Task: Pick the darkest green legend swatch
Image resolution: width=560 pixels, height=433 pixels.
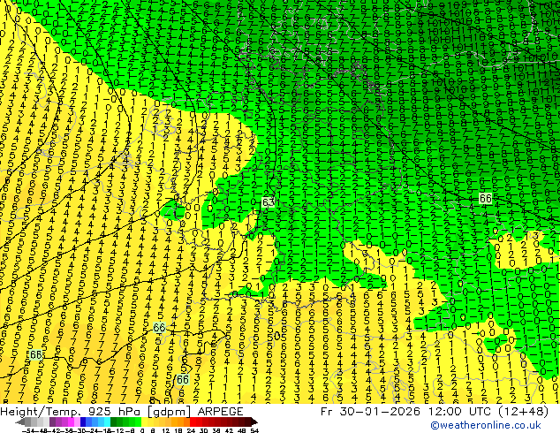Action: [114, 422]
